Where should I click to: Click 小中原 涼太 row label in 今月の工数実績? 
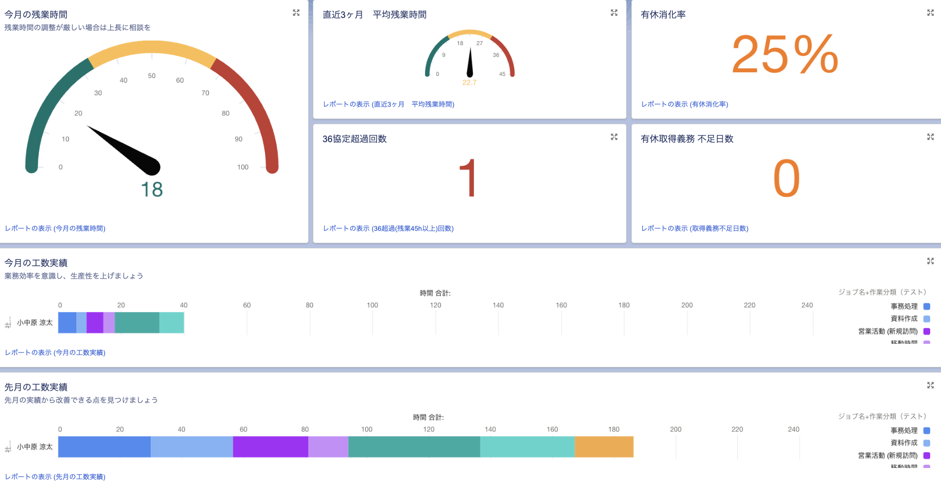coord(35,323)
